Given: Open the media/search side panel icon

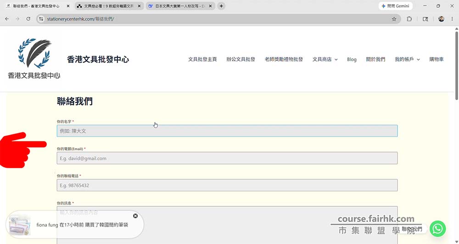Looking at the screenshot, I should [425, 19].
